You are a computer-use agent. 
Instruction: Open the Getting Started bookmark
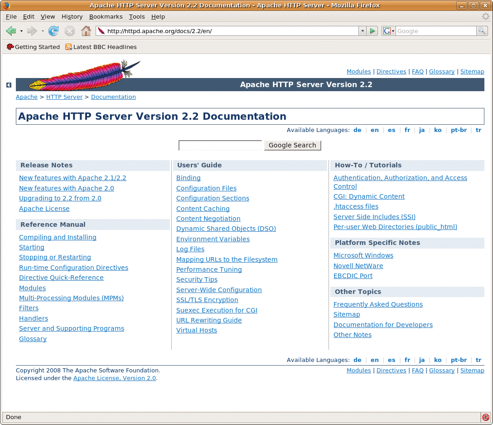coord(34,47)
